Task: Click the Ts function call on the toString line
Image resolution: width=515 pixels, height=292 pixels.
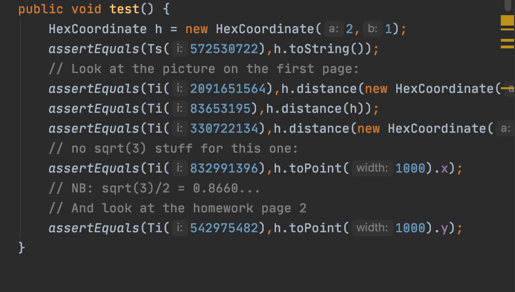Action: [x=155, y=49]
